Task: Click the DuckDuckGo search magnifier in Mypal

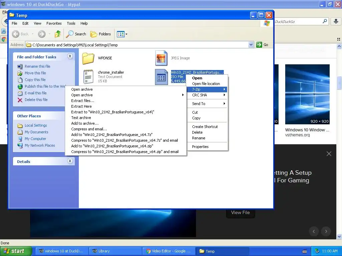Action: pos(325,21)
